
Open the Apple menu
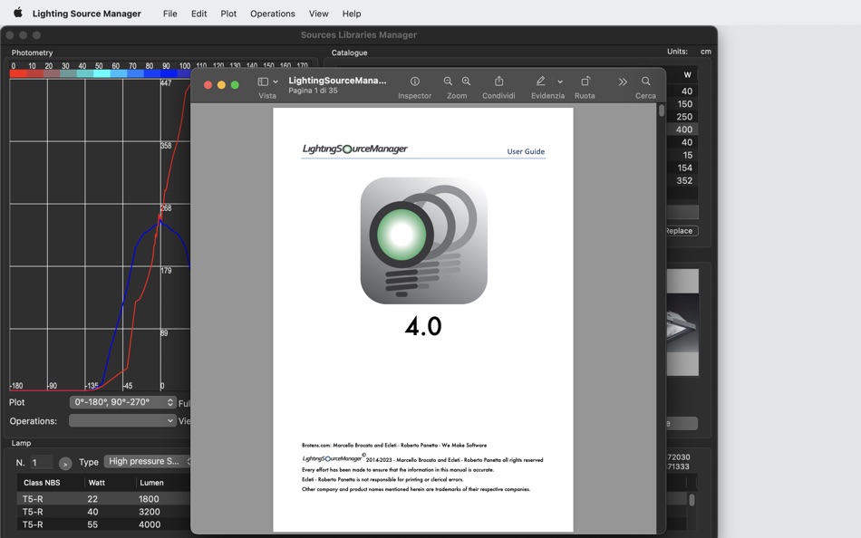(x=17, y=13)
